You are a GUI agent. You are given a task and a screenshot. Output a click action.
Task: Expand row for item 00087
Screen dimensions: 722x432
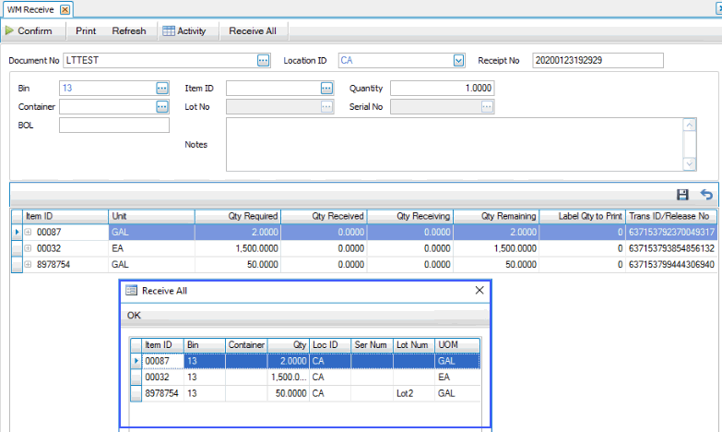click(x=29, y=232)
